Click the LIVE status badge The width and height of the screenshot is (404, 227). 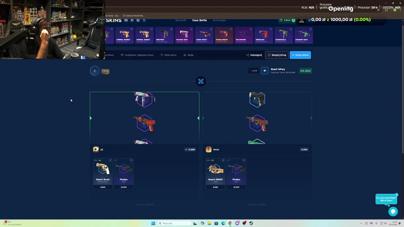tap(253, 71)
